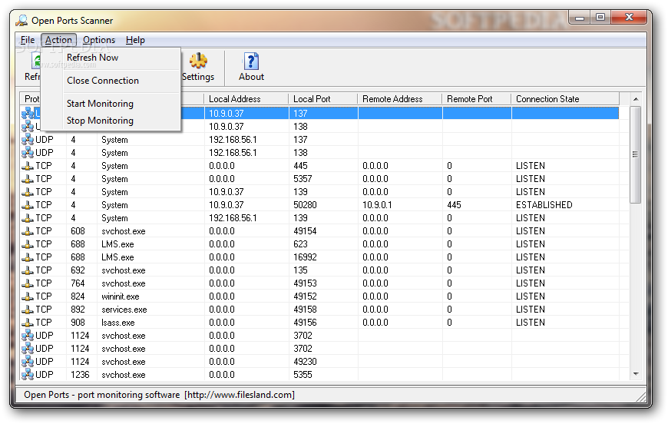This screenshot has width=668, height=424.
Task: Click the status bar filesland.com text
Action: [240, 395]
